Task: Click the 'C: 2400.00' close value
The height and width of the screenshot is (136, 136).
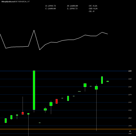Action: click(51, 9)
